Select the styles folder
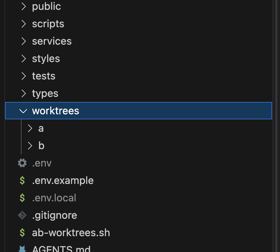 coord(46,59)
